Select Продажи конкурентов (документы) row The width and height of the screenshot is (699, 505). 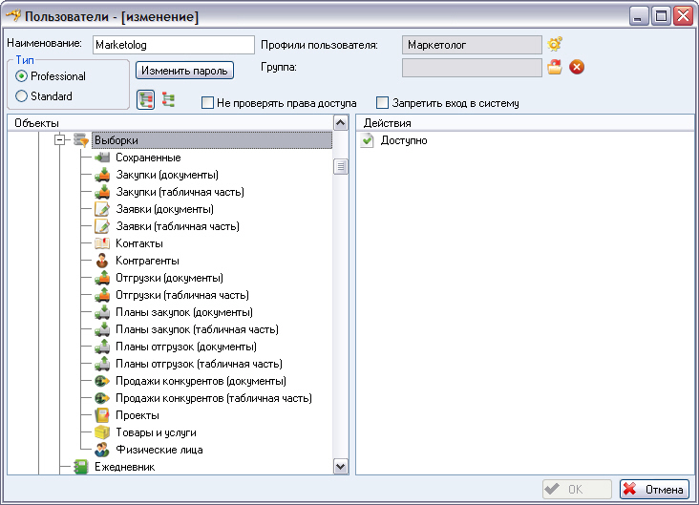point(201,381)
